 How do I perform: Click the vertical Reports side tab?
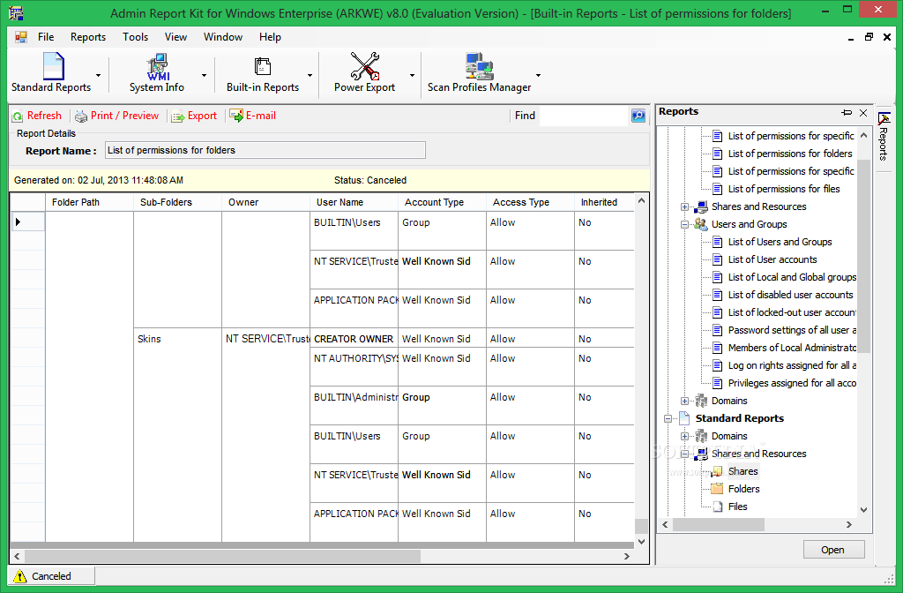[883, 137]
